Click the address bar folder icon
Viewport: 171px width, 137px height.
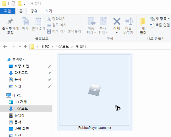coord(32,46)
